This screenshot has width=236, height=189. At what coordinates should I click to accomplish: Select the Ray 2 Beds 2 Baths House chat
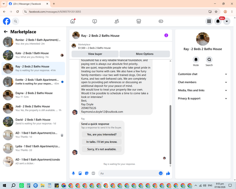(33, 69)
